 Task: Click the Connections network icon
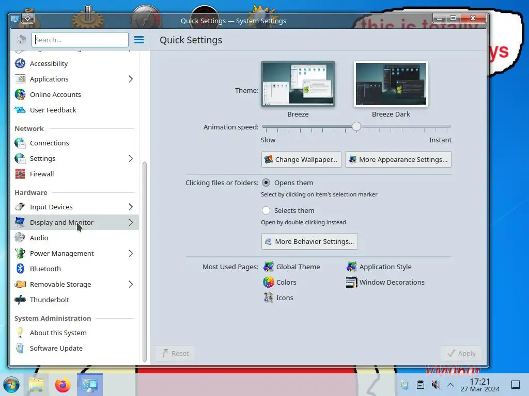click(x=20, y=143)
